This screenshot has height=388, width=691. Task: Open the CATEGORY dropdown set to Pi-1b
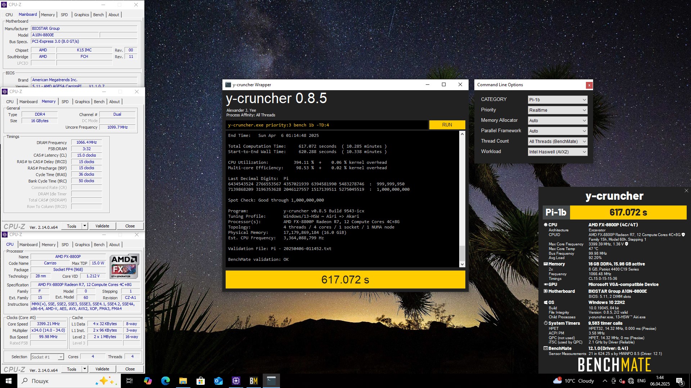[557, 100]
